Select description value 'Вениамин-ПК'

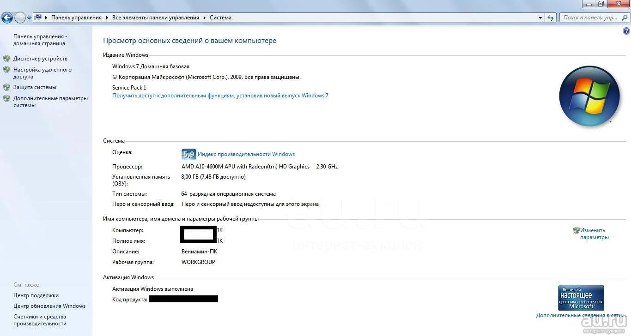(199, 252)
